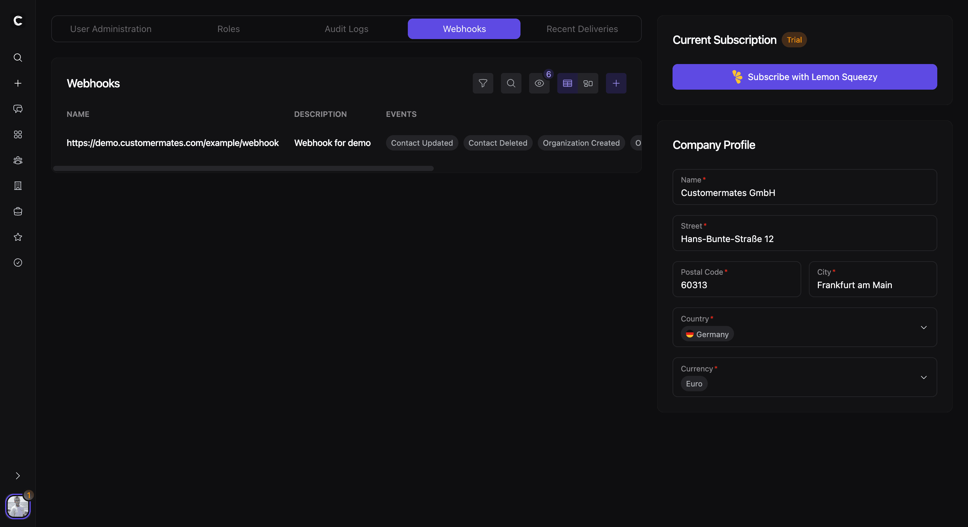Expand the sidebar with chevron arrow
This screenshot has height=527, width=968.
click(18, 476)
